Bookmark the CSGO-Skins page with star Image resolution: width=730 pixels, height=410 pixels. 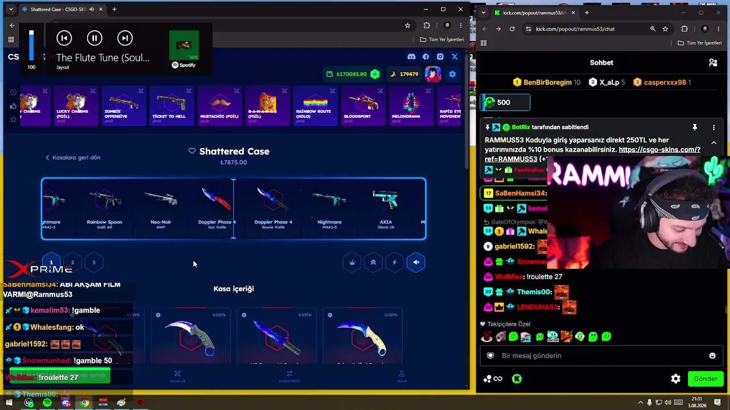click(x=407, y=26)
